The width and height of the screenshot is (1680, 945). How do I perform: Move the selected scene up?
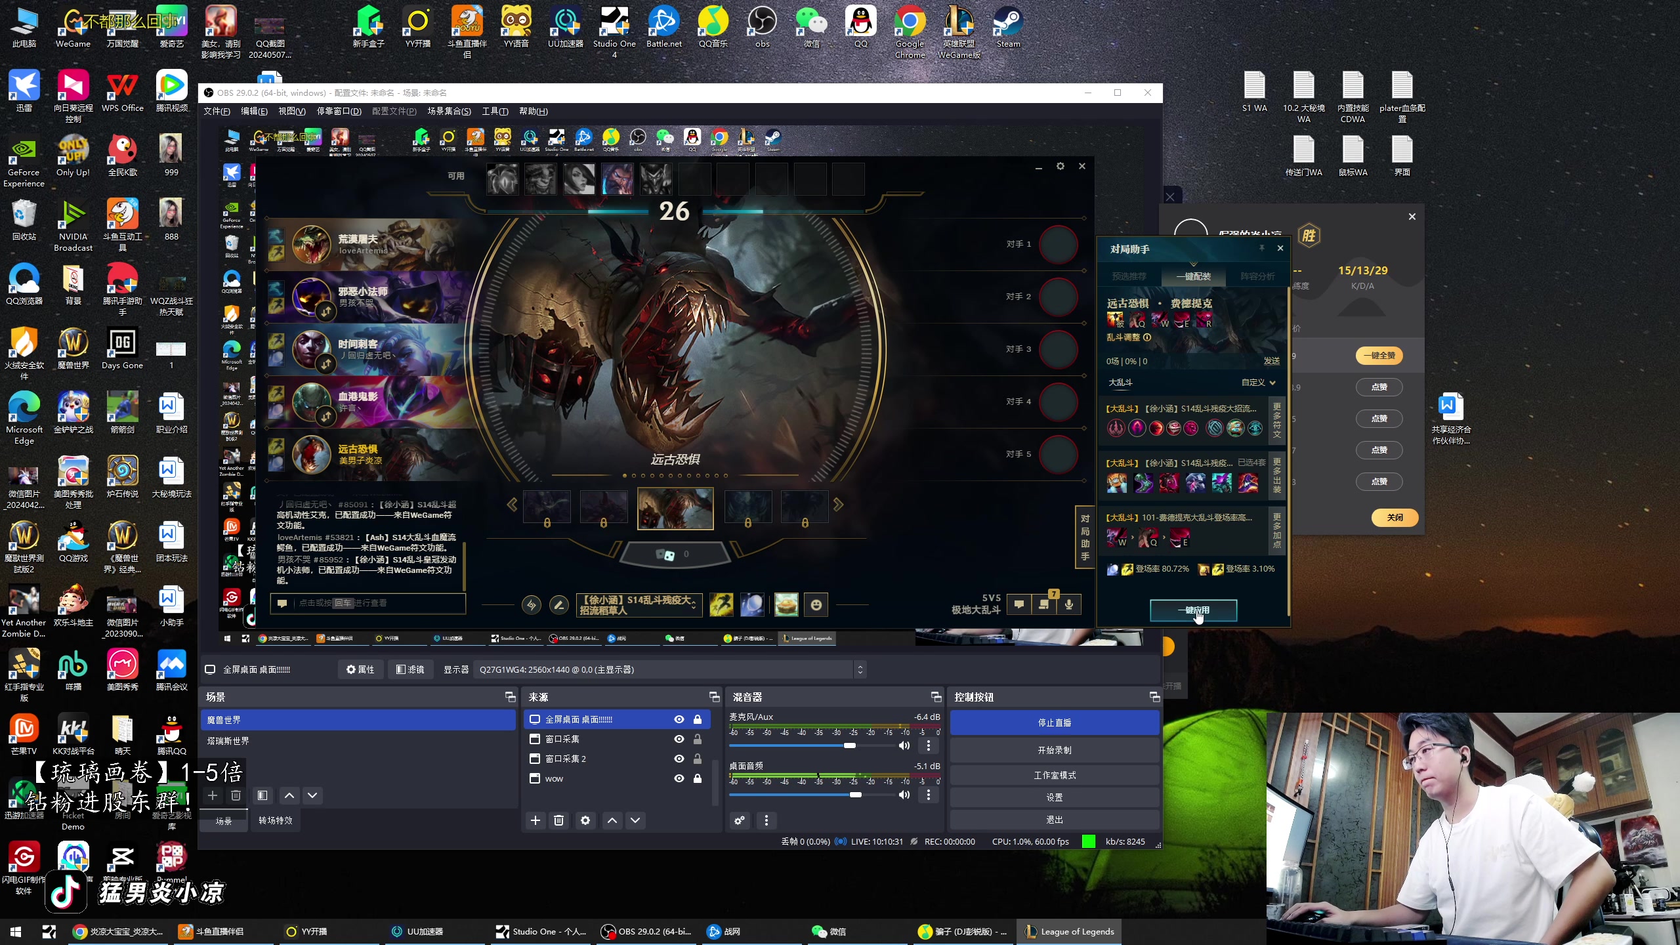tap(289, 795)
